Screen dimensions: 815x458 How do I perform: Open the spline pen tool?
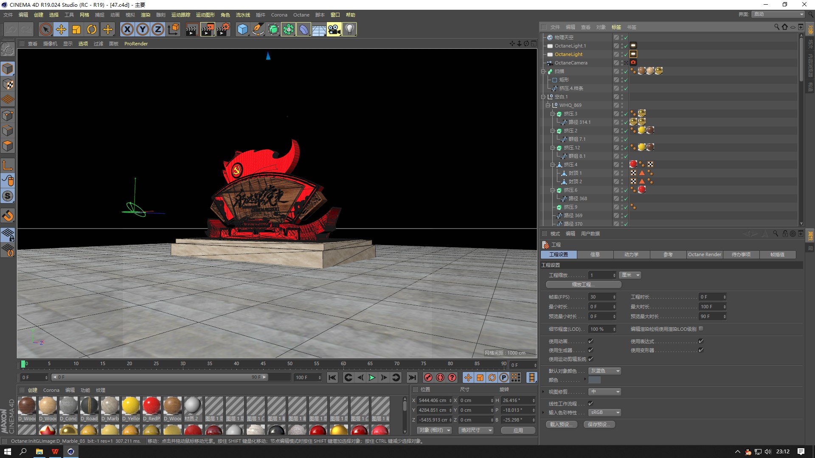coord(258,30)
